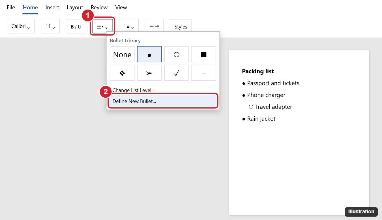Switch to the Layout tab

coord(75,7)
